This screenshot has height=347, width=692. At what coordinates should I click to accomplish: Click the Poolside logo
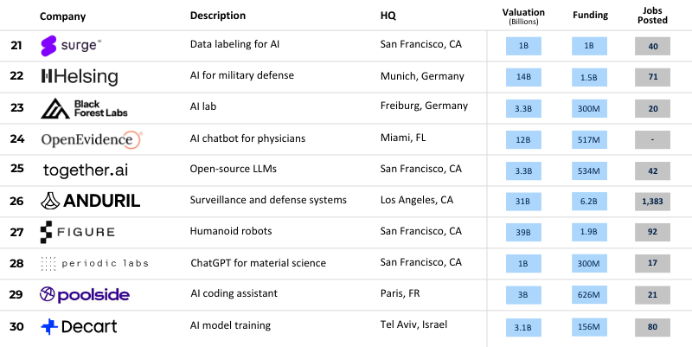[x=85, y=295]
